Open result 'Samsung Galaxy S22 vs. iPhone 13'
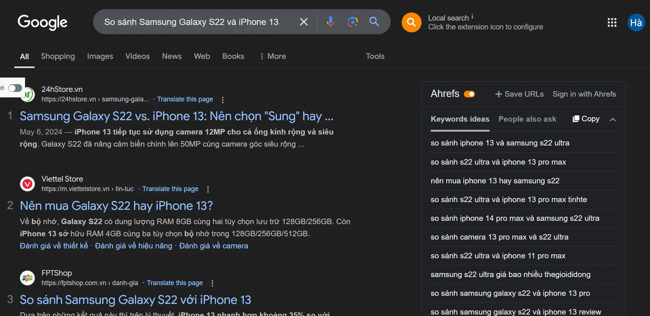 [x=177, y=116]
